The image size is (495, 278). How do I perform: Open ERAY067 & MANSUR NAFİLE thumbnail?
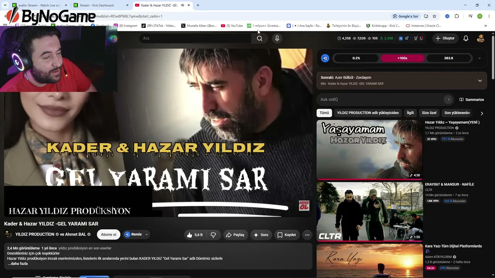[370, 212]
